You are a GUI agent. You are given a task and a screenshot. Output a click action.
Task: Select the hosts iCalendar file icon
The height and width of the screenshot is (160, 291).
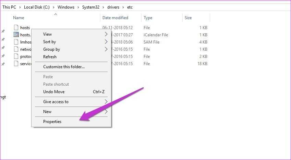point(16,35)
